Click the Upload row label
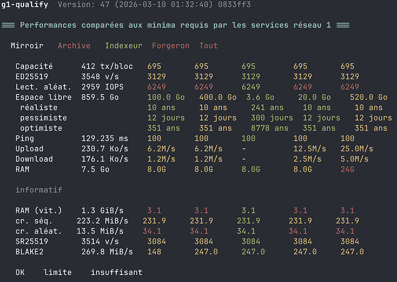 click(29, 149)
